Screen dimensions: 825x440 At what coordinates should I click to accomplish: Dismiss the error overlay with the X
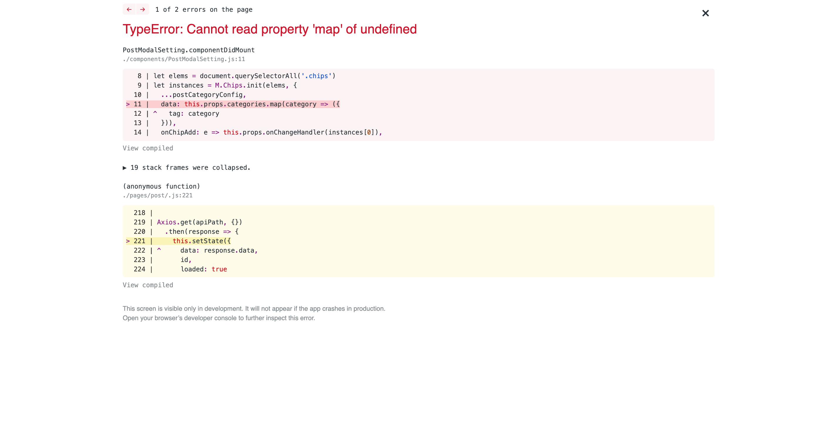[706, 13]
